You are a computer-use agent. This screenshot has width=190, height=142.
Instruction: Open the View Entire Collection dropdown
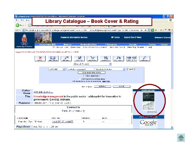tap(110, 69)
